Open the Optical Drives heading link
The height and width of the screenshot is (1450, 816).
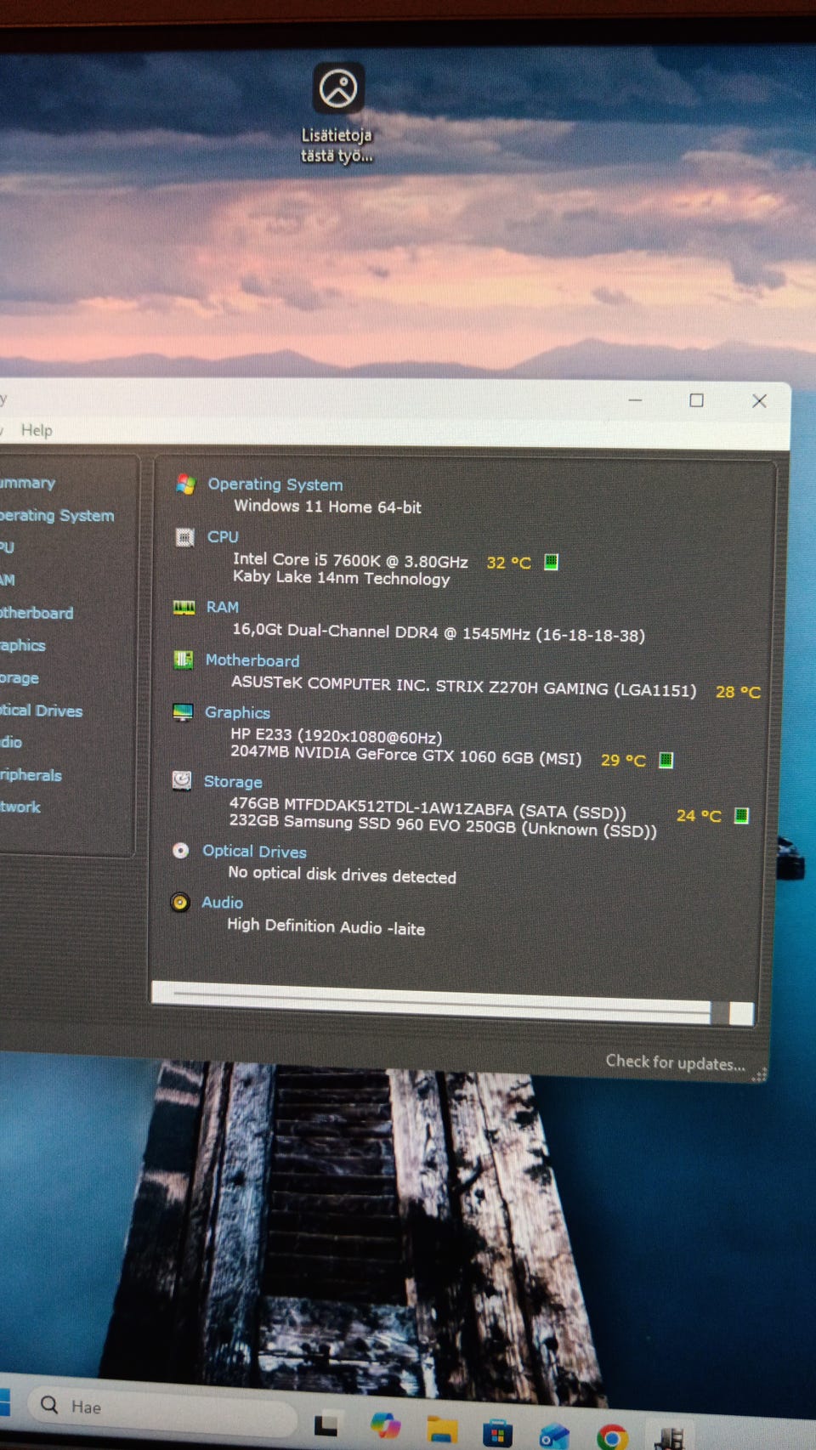pyautogui.click(x=254, y=851)
